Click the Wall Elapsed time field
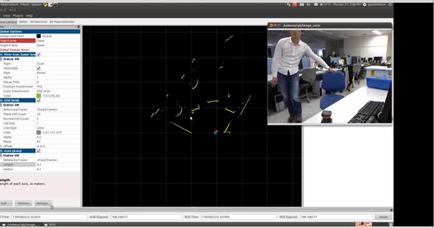Screen dimensions: 434x228 tap(146, 217)
